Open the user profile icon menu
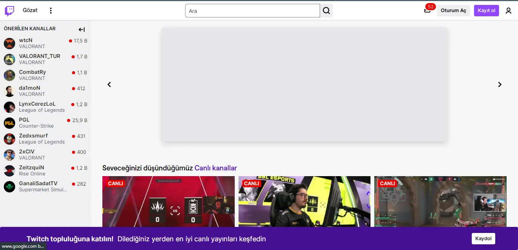518x250 pixels. click(x=509, y=11)
